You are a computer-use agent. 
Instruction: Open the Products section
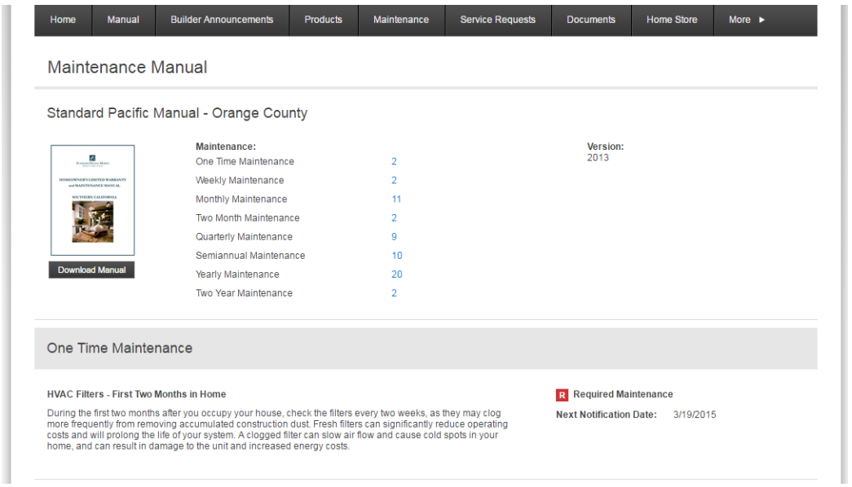coord(323,20)
